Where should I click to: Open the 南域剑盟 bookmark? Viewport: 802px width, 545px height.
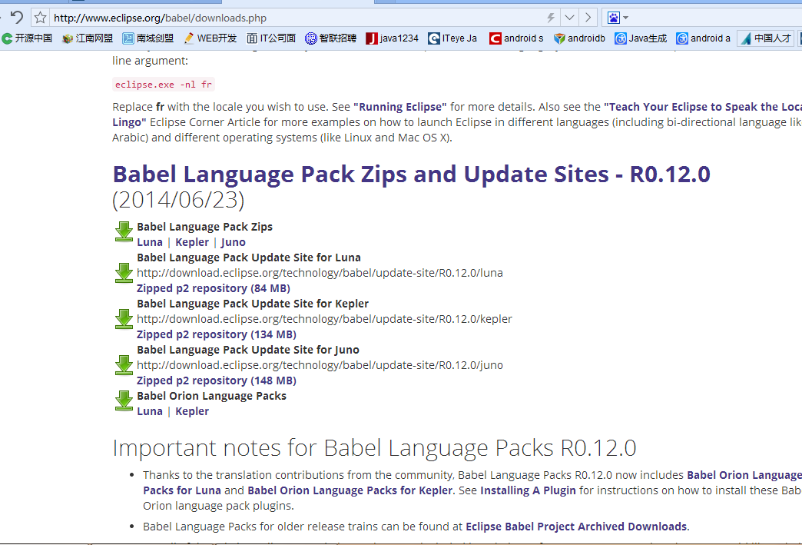148,38
